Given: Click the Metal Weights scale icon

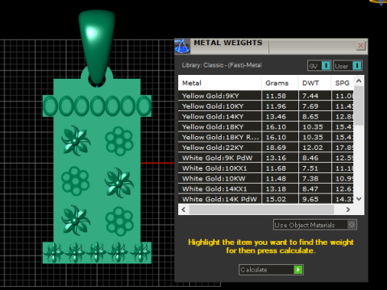Looking at the screenshot, I should point(182,46).
